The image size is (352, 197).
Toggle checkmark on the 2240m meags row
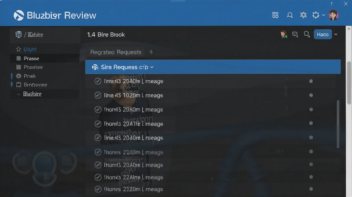click(x=98, y=152)
